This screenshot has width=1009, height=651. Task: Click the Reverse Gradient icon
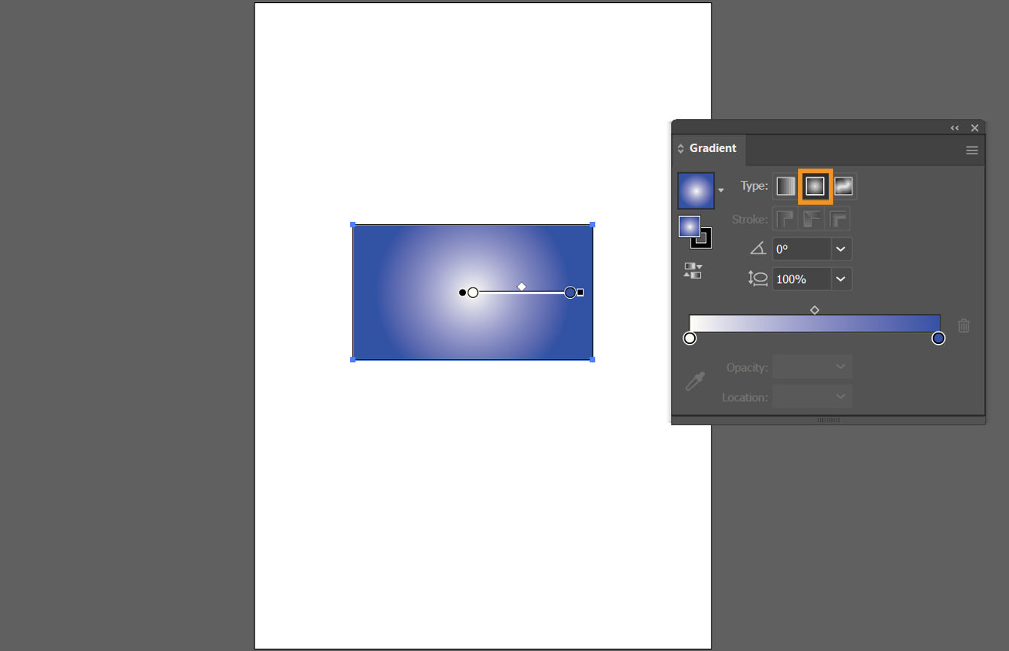(691, 270)
